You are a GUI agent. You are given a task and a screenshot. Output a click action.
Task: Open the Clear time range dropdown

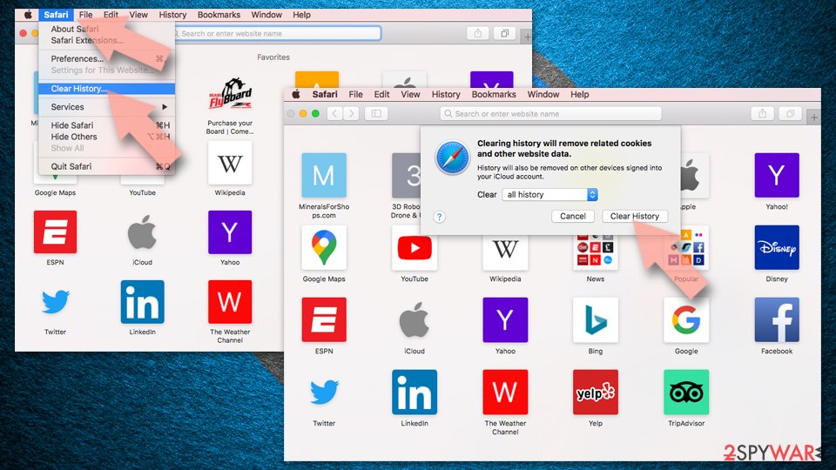(x=549, y=194)
